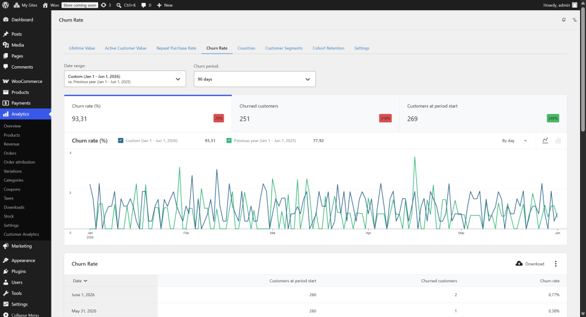
Task: Switch to Customer Segments tab
Action: click(284, 48)
